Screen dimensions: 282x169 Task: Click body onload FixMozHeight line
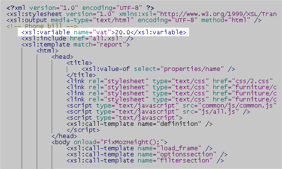pyautogui.click(x=110, y=142)
